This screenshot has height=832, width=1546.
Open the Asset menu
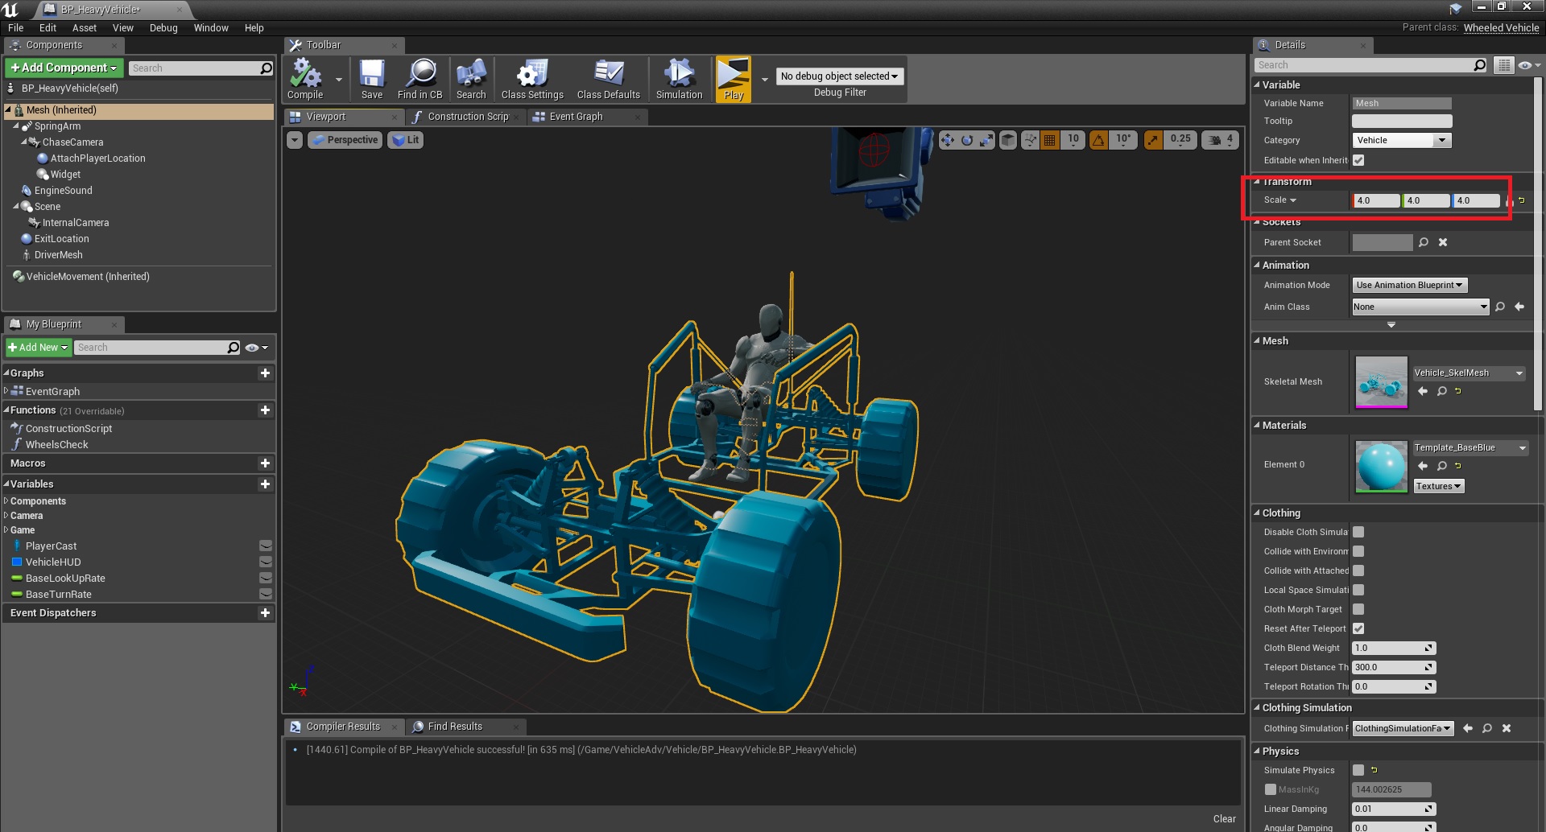pyautogui.click(x=84, y=27)
